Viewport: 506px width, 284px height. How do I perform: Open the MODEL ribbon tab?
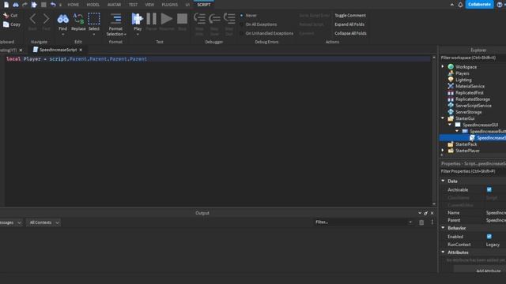[x=93, y=5]
